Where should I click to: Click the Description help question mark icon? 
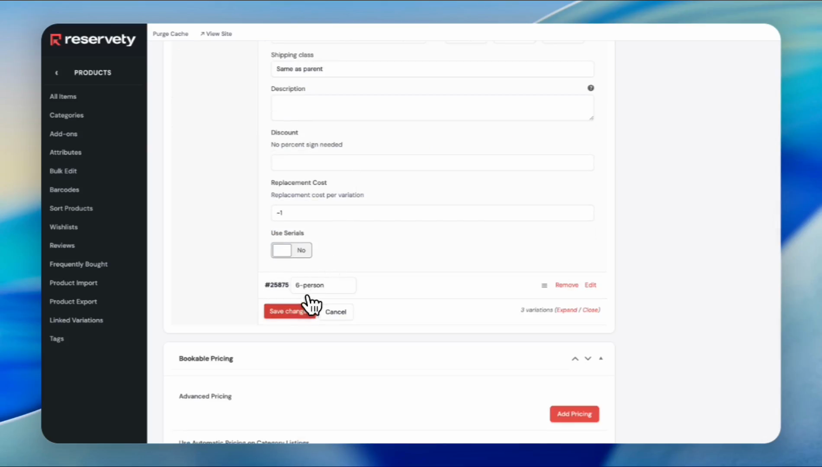tap(591, 88)
